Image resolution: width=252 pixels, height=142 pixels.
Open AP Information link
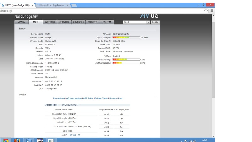pos(74,98)
